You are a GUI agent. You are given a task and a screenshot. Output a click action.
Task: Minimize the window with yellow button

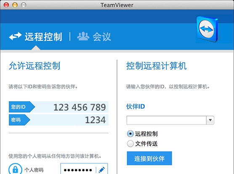pos(15,5)
